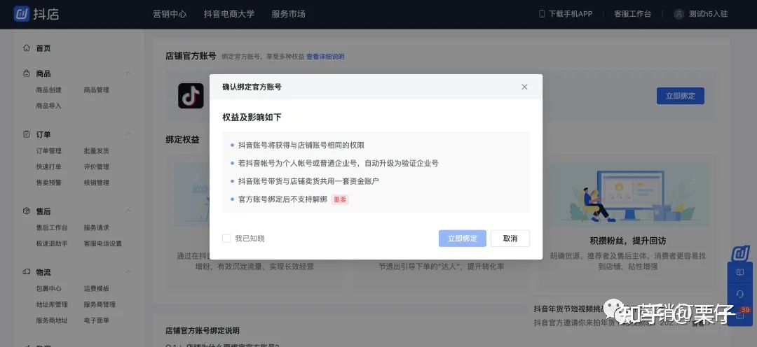
Task: Click 立即绑定 button in dialog
Action: [x=463, y=239]
